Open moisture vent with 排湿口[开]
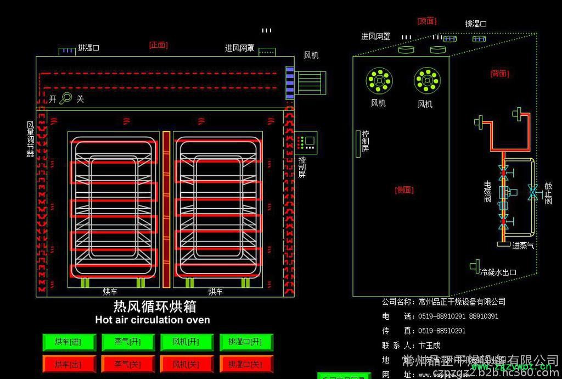This screenshot has width=562, height=379. pos(245,342)
